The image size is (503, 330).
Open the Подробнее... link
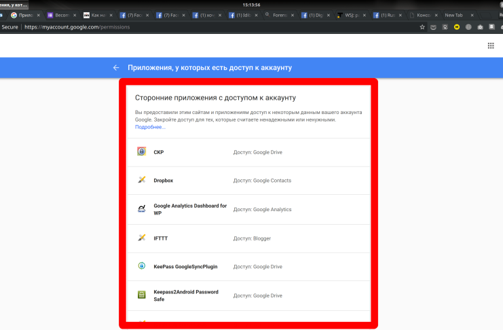coord(150,127)
